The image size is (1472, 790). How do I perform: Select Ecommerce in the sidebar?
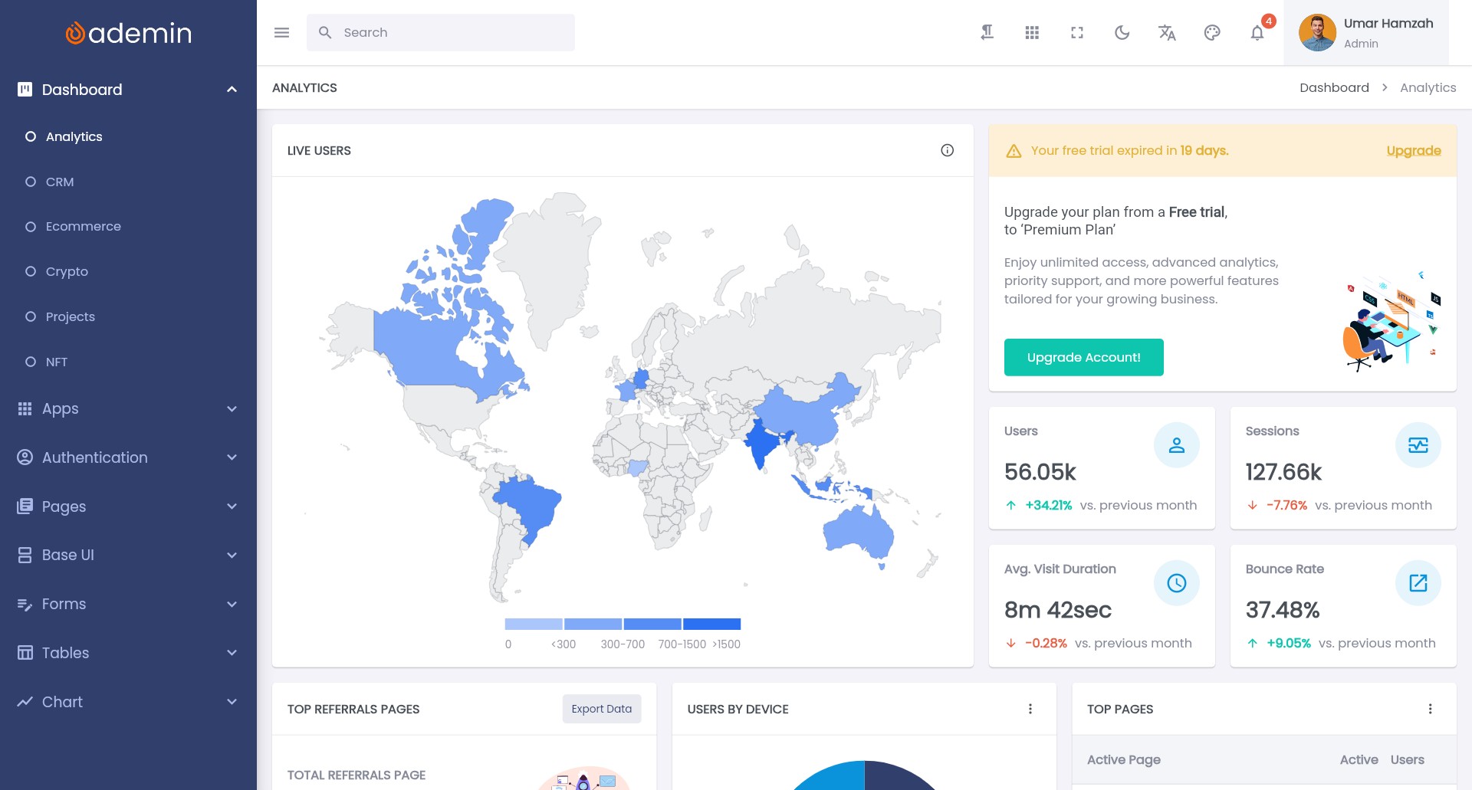pyautogui.click(x=83, y=227)
